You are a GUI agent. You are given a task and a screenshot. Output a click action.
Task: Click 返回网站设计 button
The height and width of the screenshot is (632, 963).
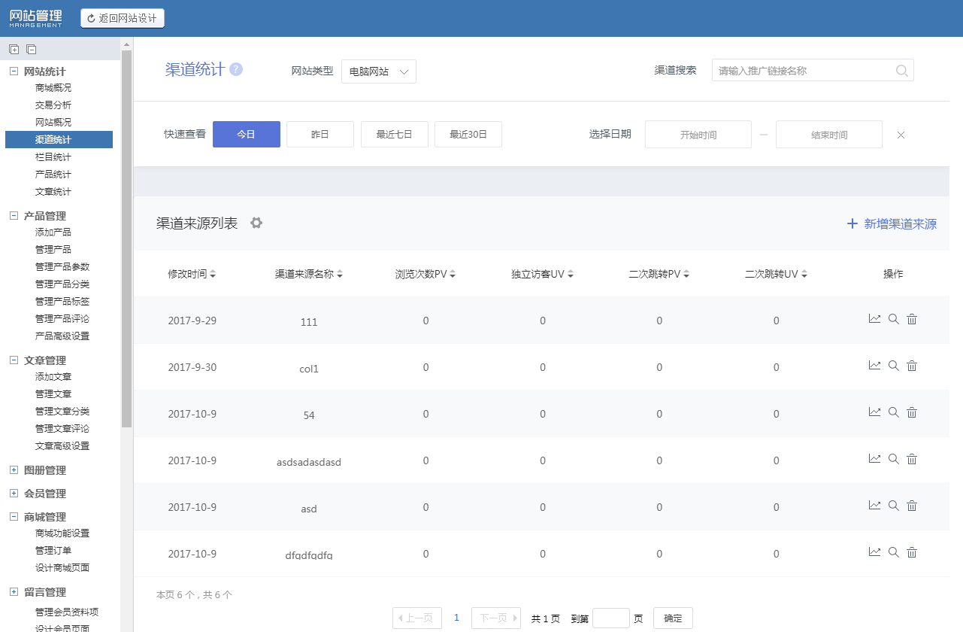coord(123,18)
